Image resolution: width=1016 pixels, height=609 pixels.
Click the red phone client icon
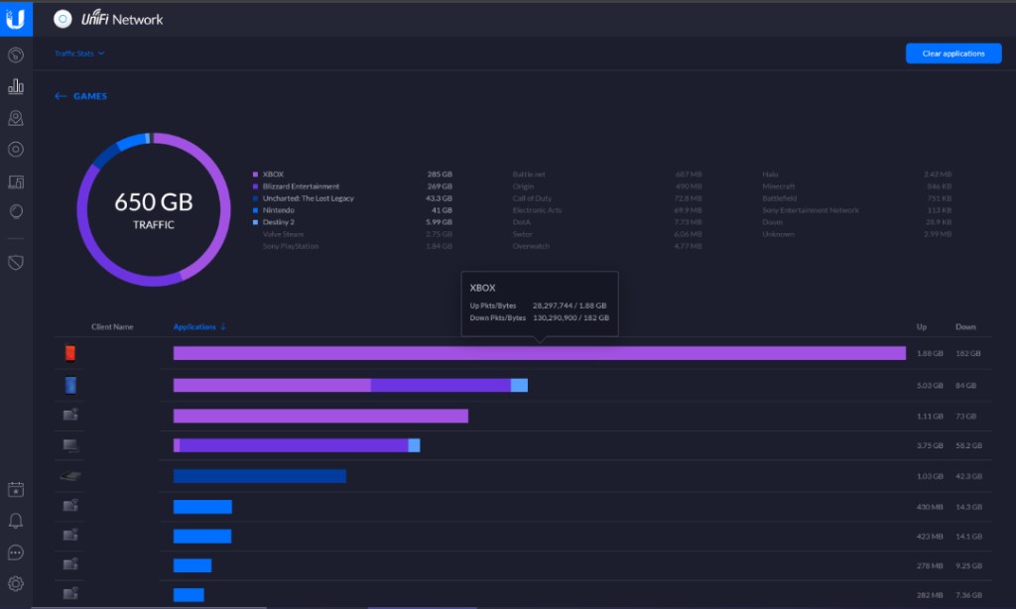click(x=70, y=353)
